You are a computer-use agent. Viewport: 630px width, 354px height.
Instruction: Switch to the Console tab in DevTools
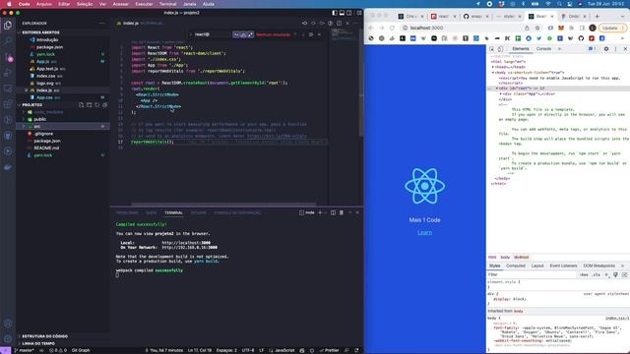(x=543, y=49)
